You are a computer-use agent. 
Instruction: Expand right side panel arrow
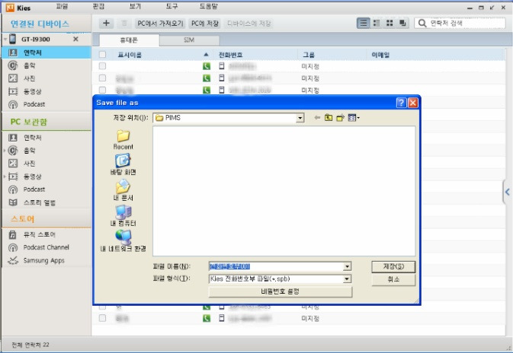pyautogui.click(x=508, y=192)
